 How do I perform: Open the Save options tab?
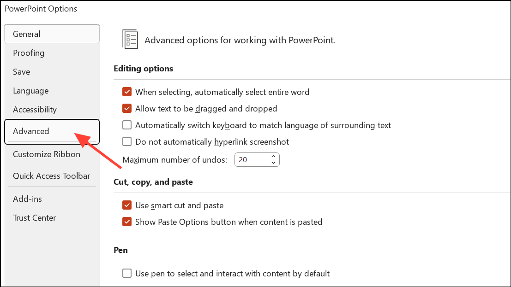click(x=22, y=72)
